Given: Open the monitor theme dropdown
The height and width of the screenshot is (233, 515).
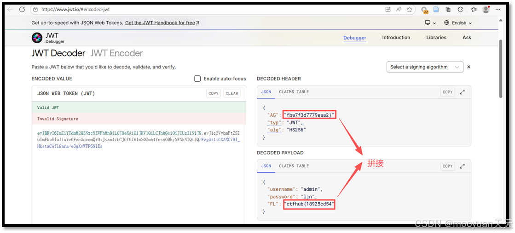Looking at the screenshot, I should tap(431, 23).
